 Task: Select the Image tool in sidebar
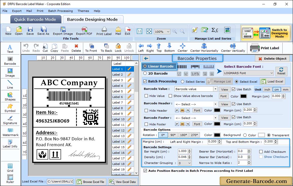pyautogui.click(x=10, y=73)
